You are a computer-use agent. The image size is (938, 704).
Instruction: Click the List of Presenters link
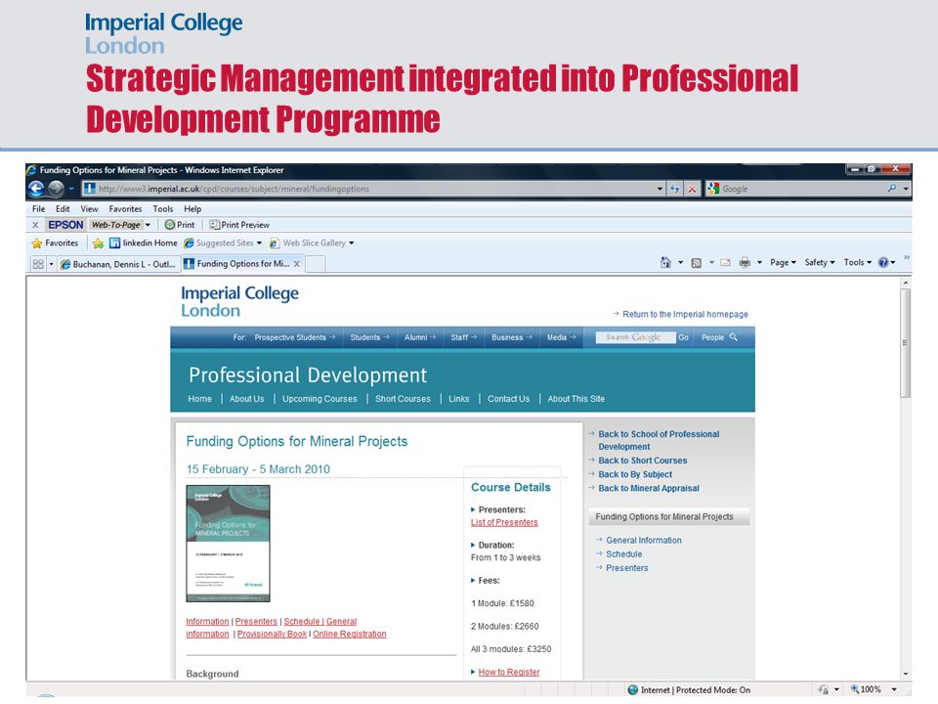pos(504,522)
